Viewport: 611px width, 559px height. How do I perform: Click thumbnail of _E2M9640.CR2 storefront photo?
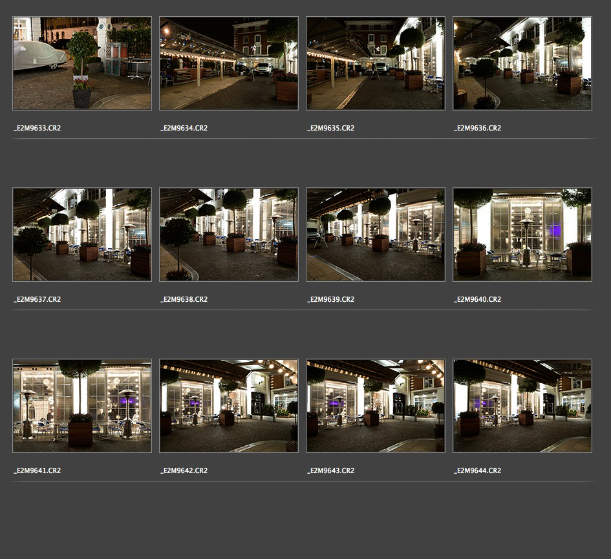[x=522, y=235]
